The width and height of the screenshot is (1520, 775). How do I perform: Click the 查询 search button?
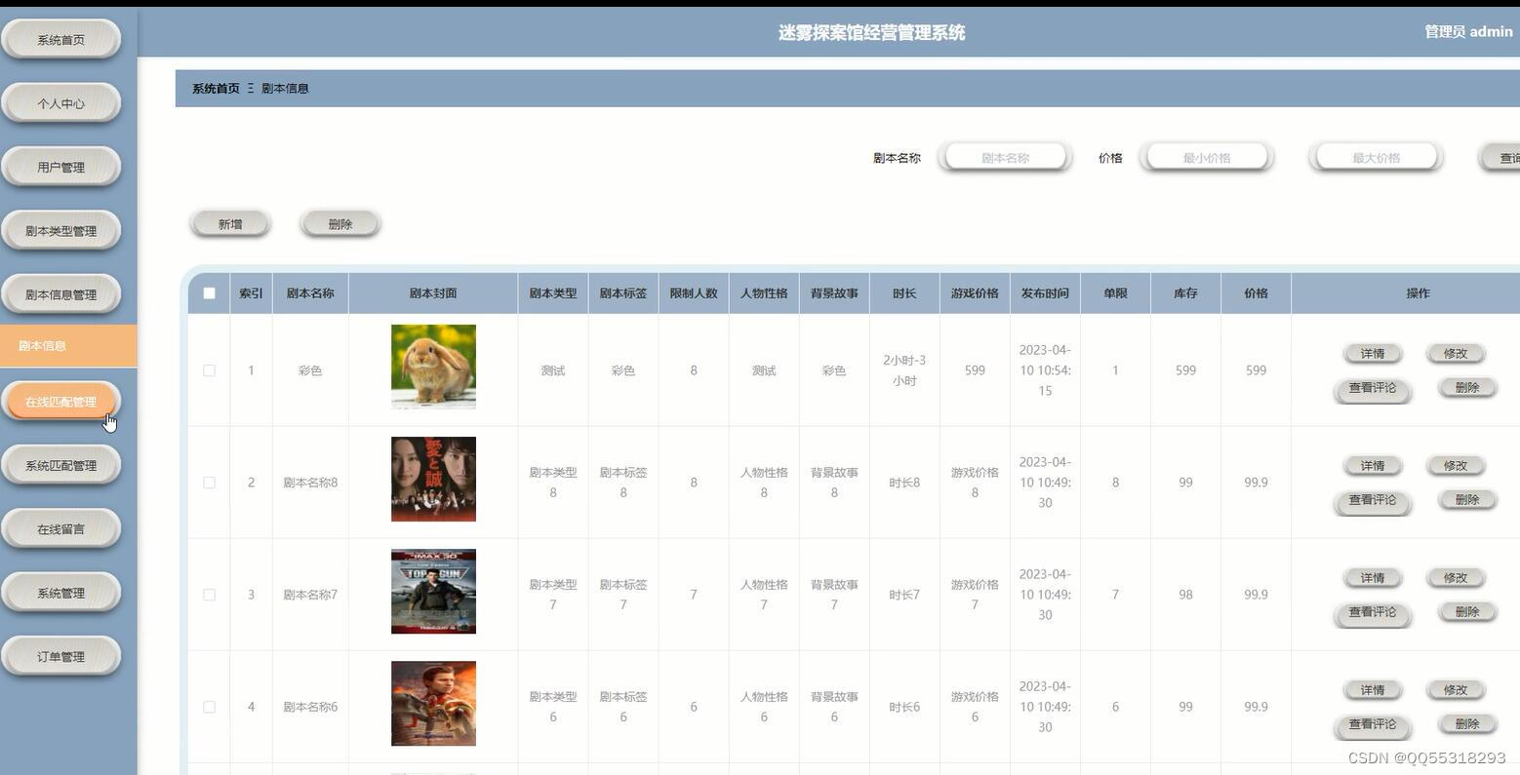(x=1501, y=158)
